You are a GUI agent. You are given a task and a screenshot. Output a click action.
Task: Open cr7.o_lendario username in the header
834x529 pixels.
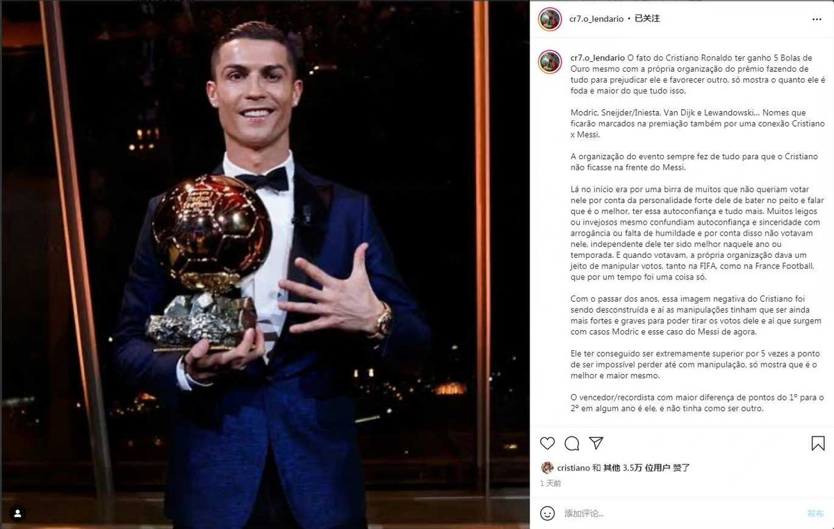tap(597, 19)
